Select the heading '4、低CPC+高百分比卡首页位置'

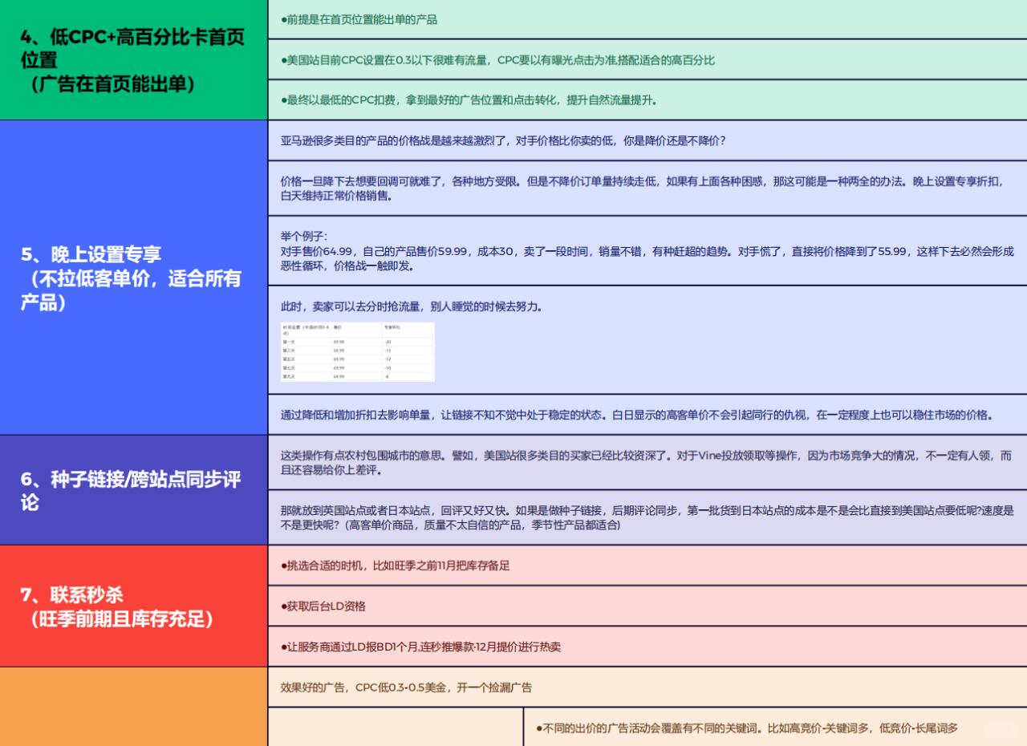point(132,48)
